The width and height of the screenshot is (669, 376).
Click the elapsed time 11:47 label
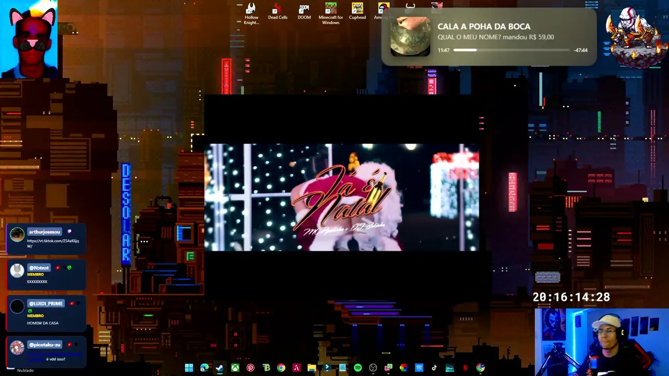tap(444, 50)
